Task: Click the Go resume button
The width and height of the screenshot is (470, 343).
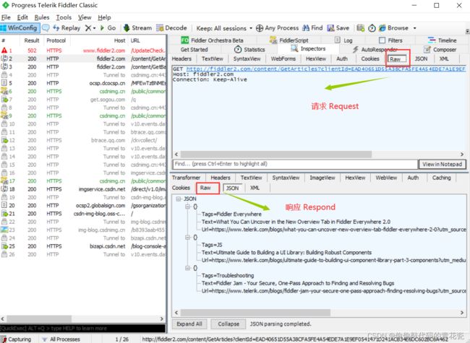Action: click(108, 28)
